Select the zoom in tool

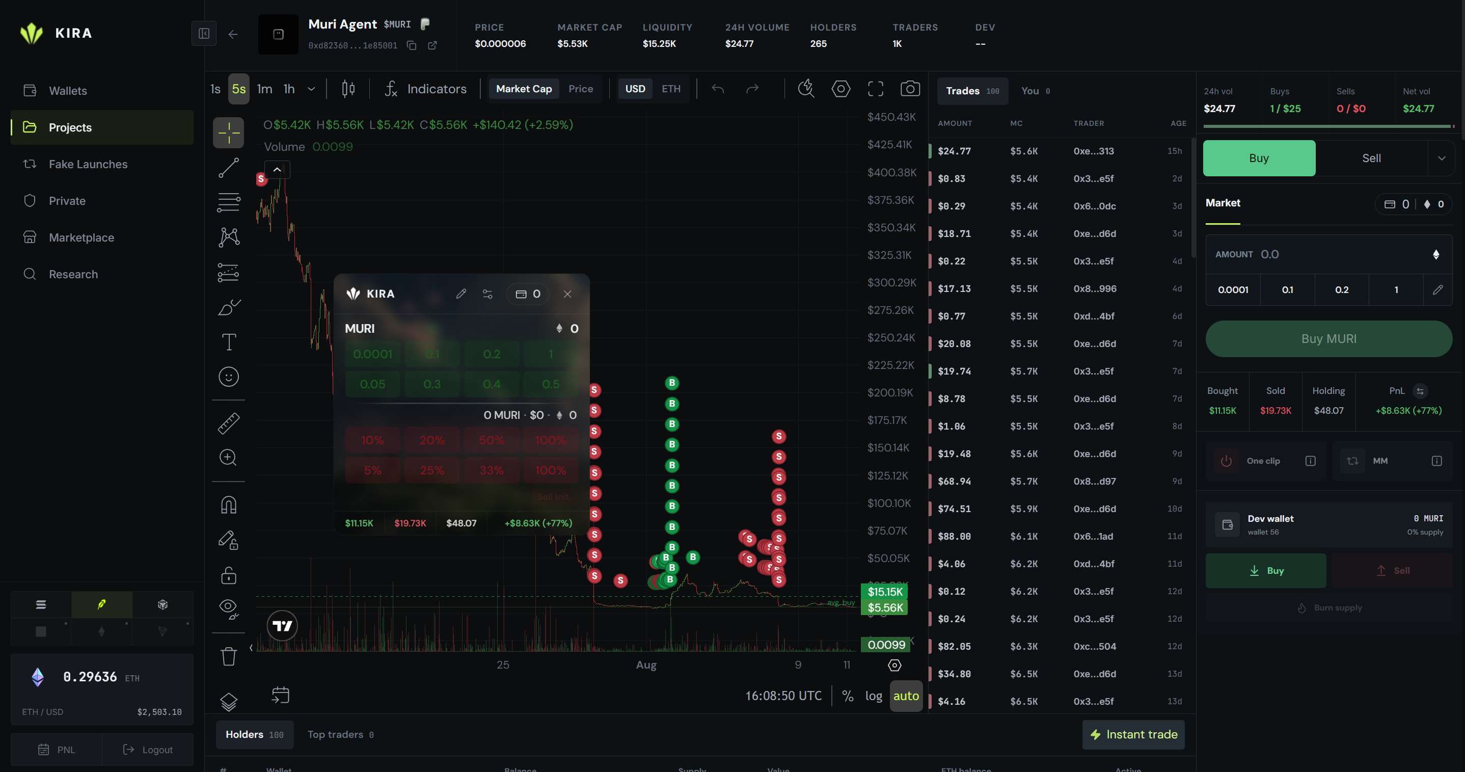click(229, 458)
